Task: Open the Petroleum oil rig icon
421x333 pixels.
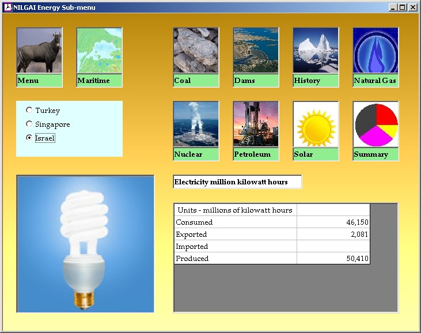Action: (256, 124)
